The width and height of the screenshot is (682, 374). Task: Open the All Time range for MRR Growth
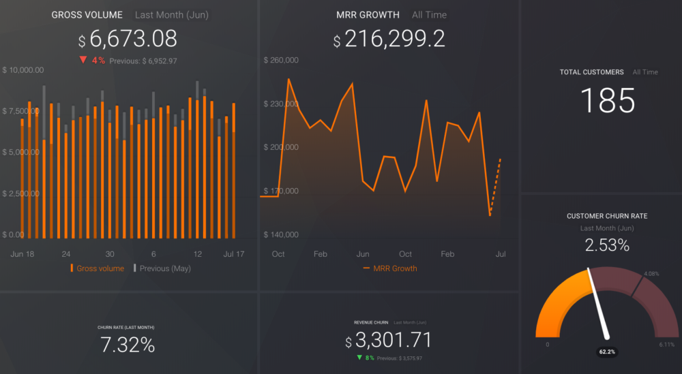[430, 15]
